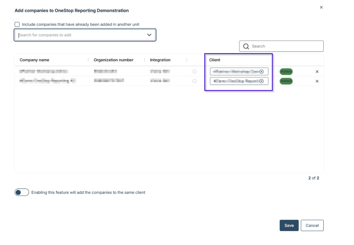The height and width of the screenshot is (245, 354).
Task: Open the first row's Client selector field
Action: [x=234, y=72]
